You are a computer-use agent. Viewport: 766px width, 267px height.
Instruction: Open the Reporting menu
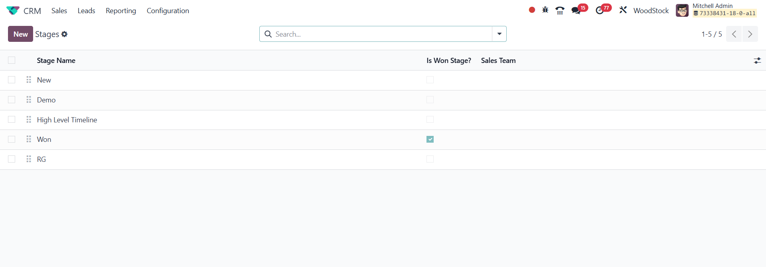coord(120,11)
